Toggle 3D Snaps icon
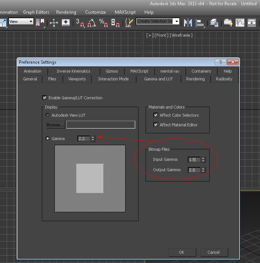Image resolution: width=260 pixels, height=263 pixels. tap(80, 23)
